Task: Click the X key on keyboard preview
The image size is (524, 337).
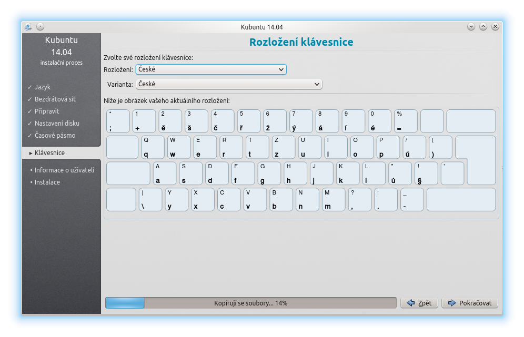Action: pyautogui.click(x=203, y=199)
